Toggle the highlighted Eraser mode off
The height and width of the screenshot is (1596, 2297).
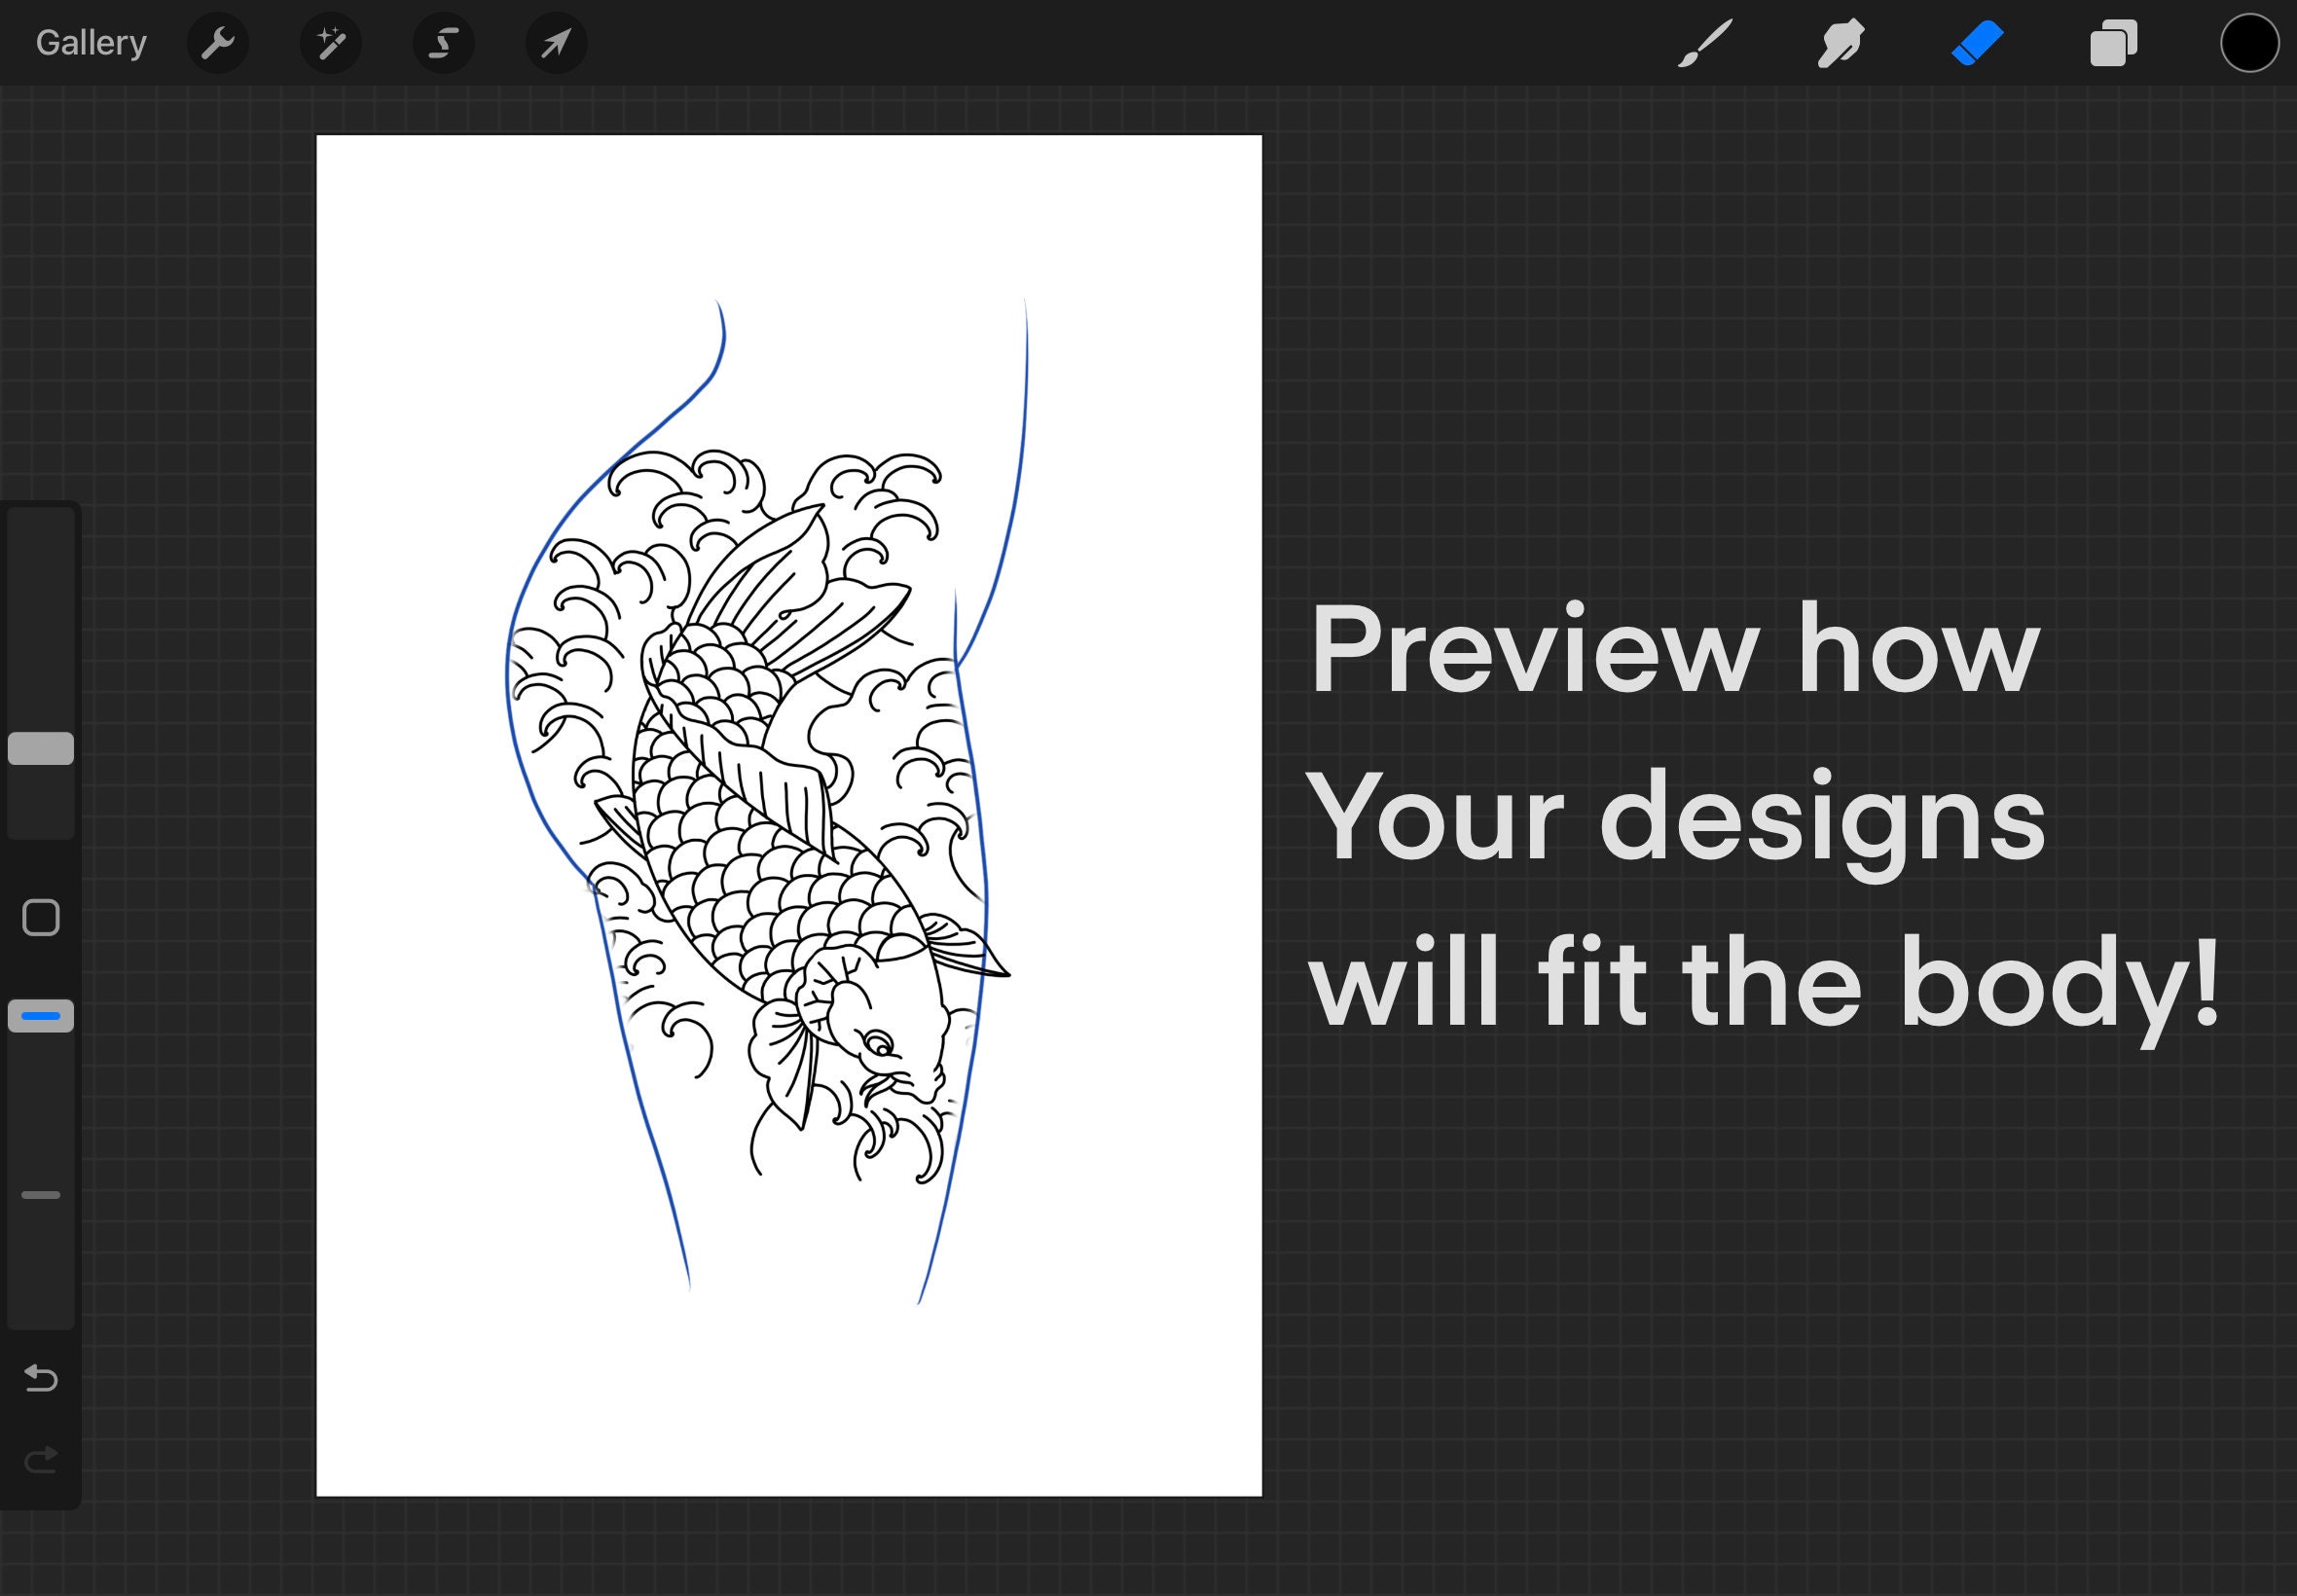(x=1977, y=42)
